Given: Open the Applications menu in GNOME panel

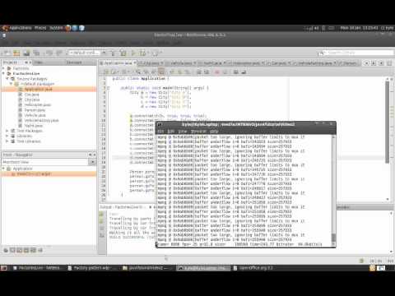Looking at the screenshot, I should [x=21, y=28].
